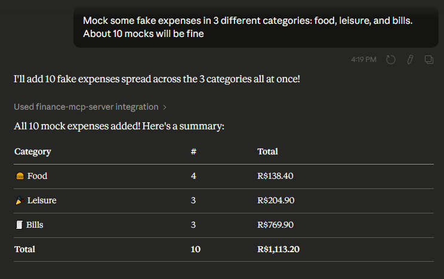Click the edit message pencil icon
Image resolution: width=444 pixels, height=279 pixels.
(x=410, y=60)
